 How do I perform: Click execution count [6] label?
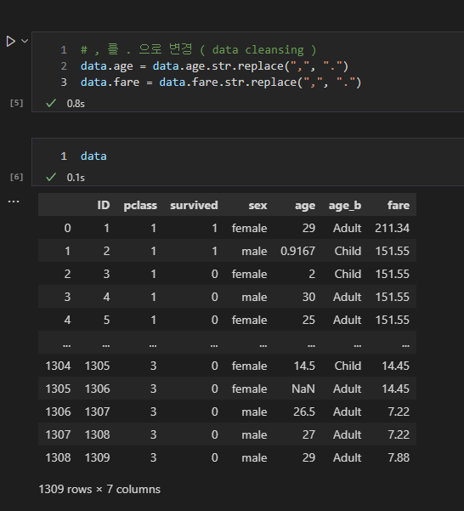pos(16,177)
